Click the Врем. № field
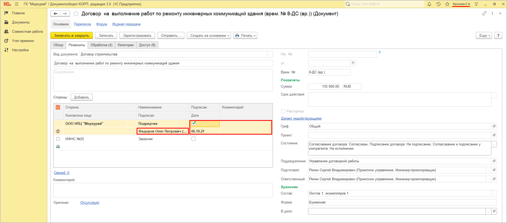This screenshot has width=507, height=223. [x=329, y=72]
